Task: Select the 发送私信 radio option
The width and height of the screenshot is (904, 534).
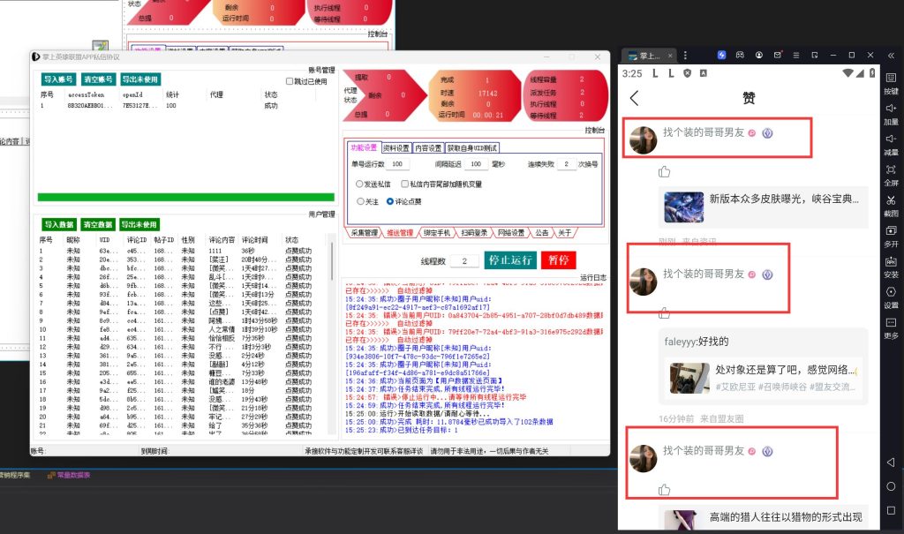Action: click(x=359, y=184)
